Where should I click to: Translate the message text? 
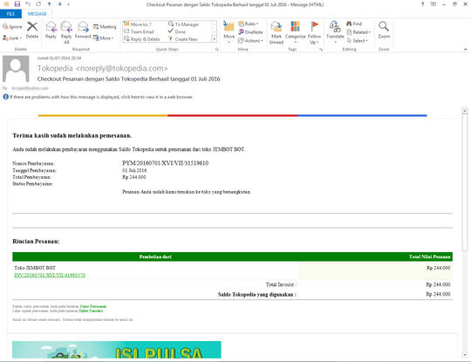click(x=335, y=32)
